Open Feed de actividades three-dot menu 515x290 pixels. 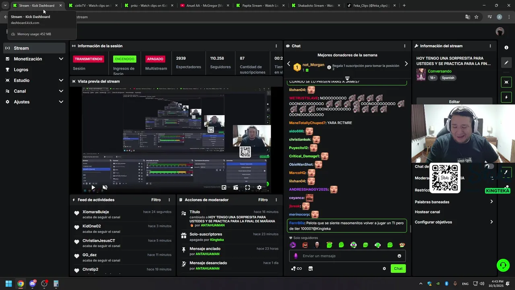[169, 200]
